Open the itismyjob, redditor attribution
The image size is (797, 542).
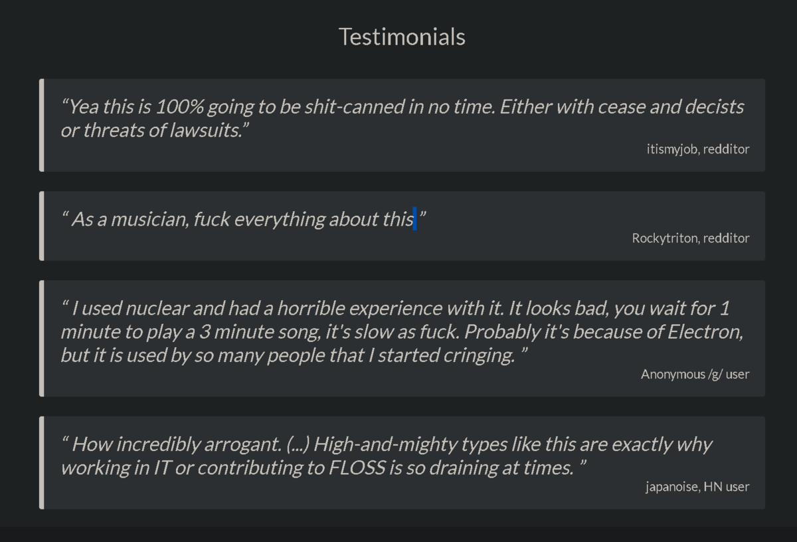point(697,149)
